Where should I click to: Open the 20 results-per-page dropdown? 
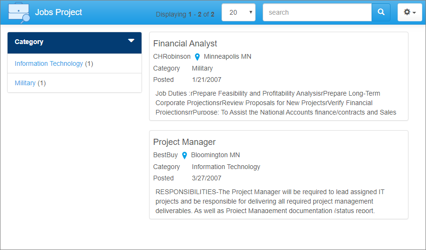point(239,12)
